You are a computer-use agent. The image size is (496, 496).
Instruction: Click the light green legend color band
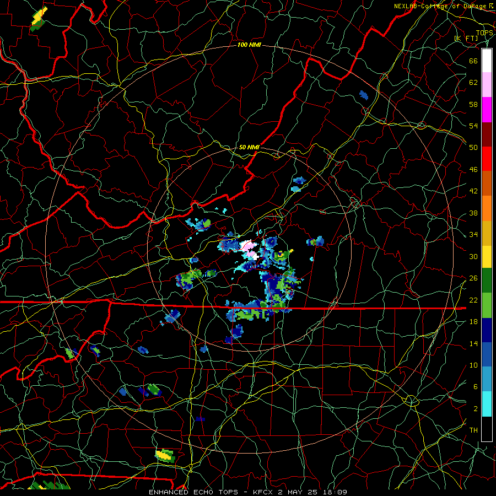pos(487,305)
